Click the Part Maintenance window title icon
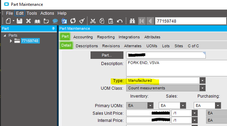 pyautogui.click(x=7, y=4)
